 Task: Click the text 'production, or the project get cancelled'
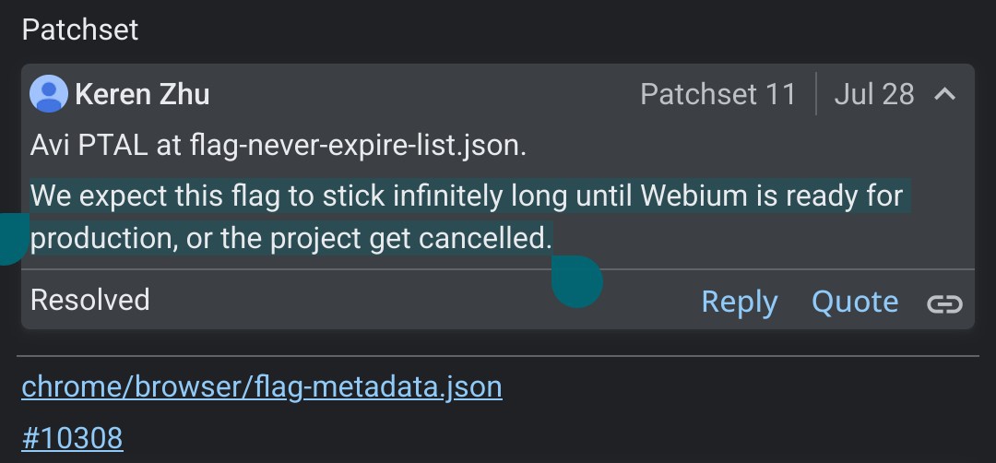click(x=288, y=239)
